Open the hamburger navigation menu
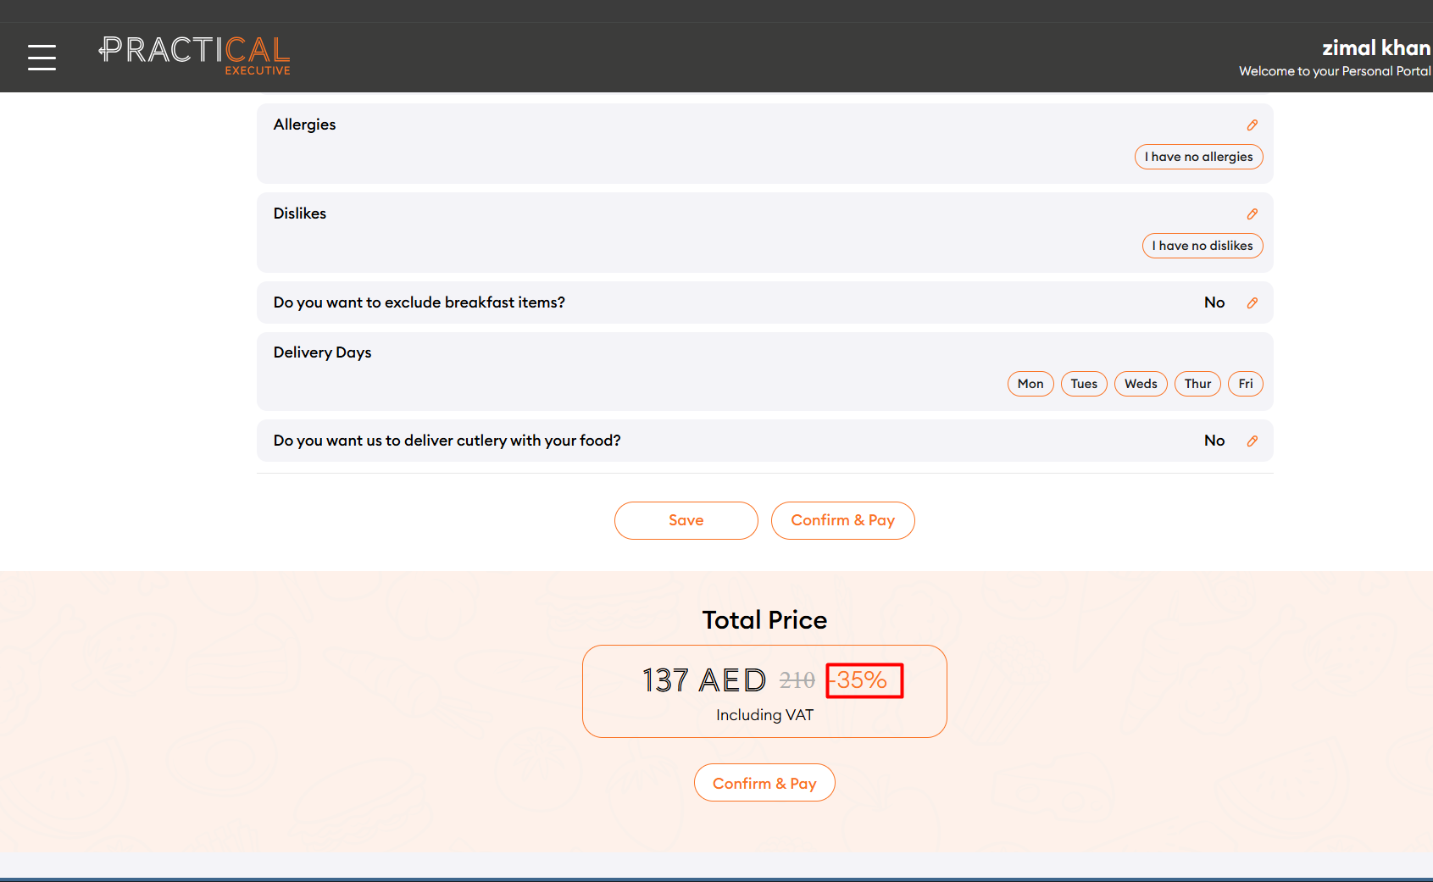 point(42,58)
